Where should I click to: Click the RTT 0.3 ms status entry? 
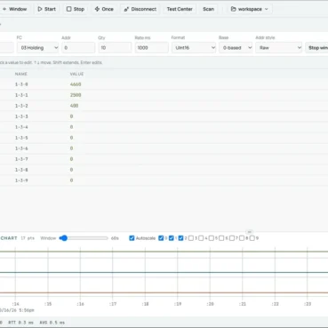coord(20,323)
